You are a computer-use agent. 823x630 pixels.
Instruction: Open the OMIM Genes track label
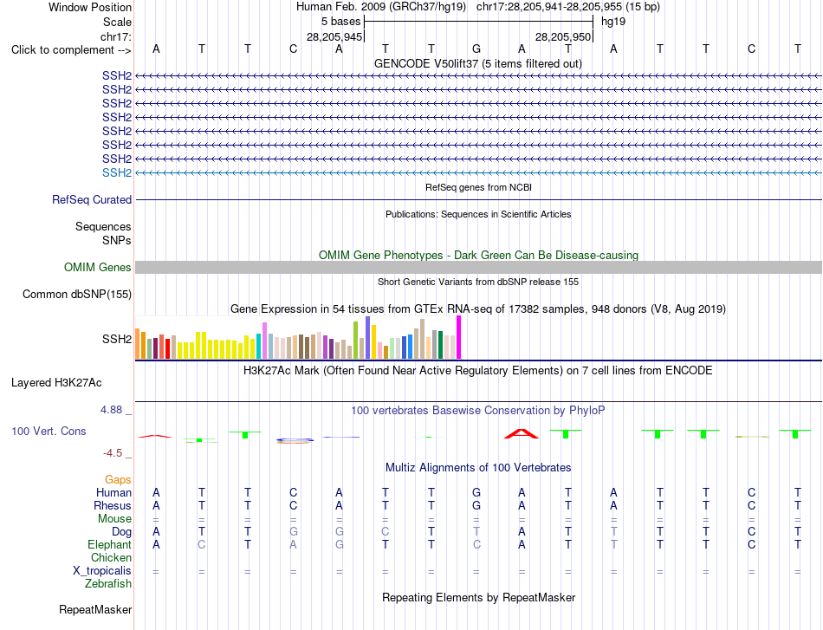click(98, 267)
